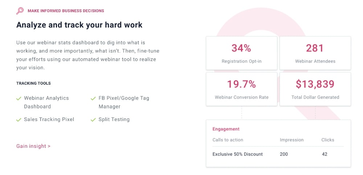Click the Webinar Analytics Dashboard item
363x175 pixels.
point(46,102)
